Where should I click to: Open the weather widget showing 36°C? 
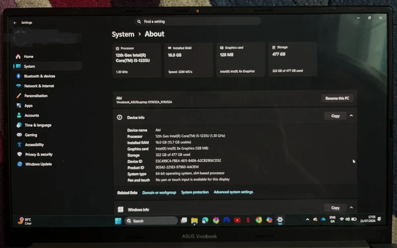pos(25,221)
